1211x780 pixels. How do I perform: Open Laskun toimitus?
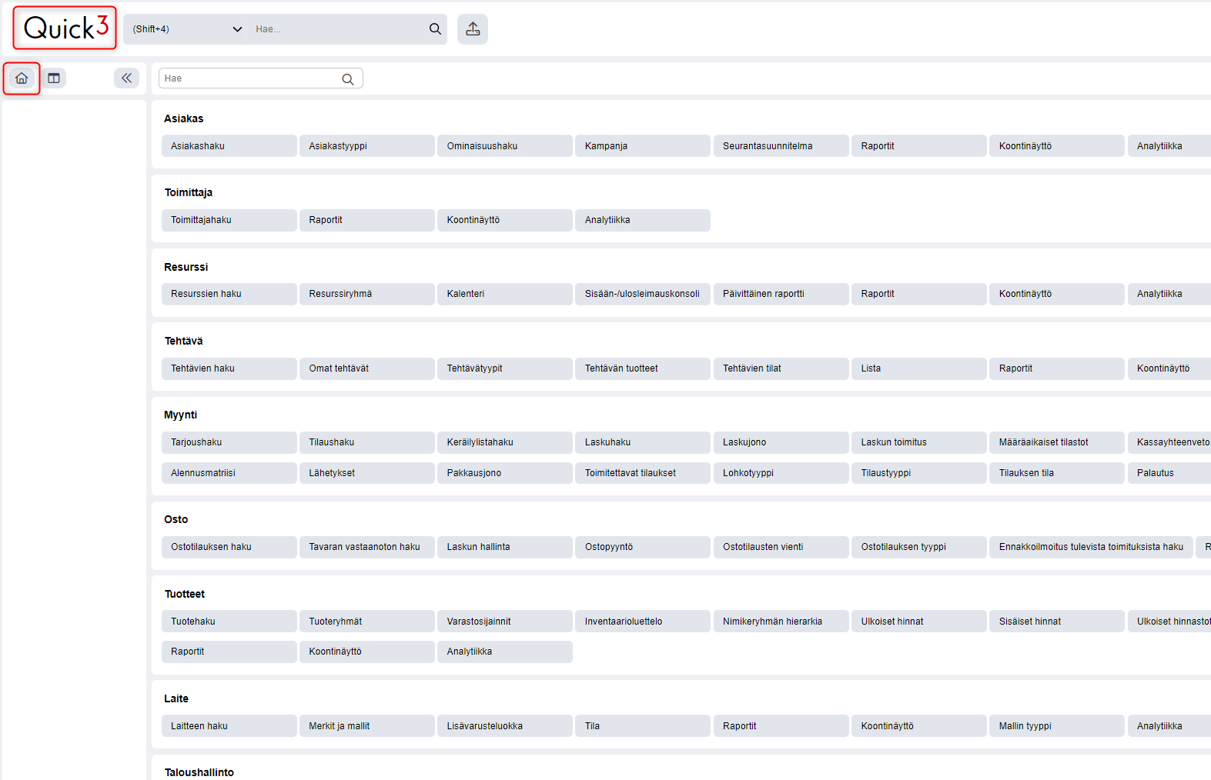click(x=919, y=442)
